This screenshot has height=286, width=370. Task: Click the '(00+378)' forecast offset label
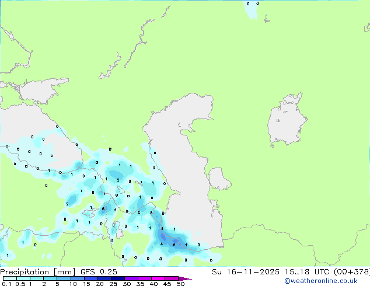tap(352, 272)
